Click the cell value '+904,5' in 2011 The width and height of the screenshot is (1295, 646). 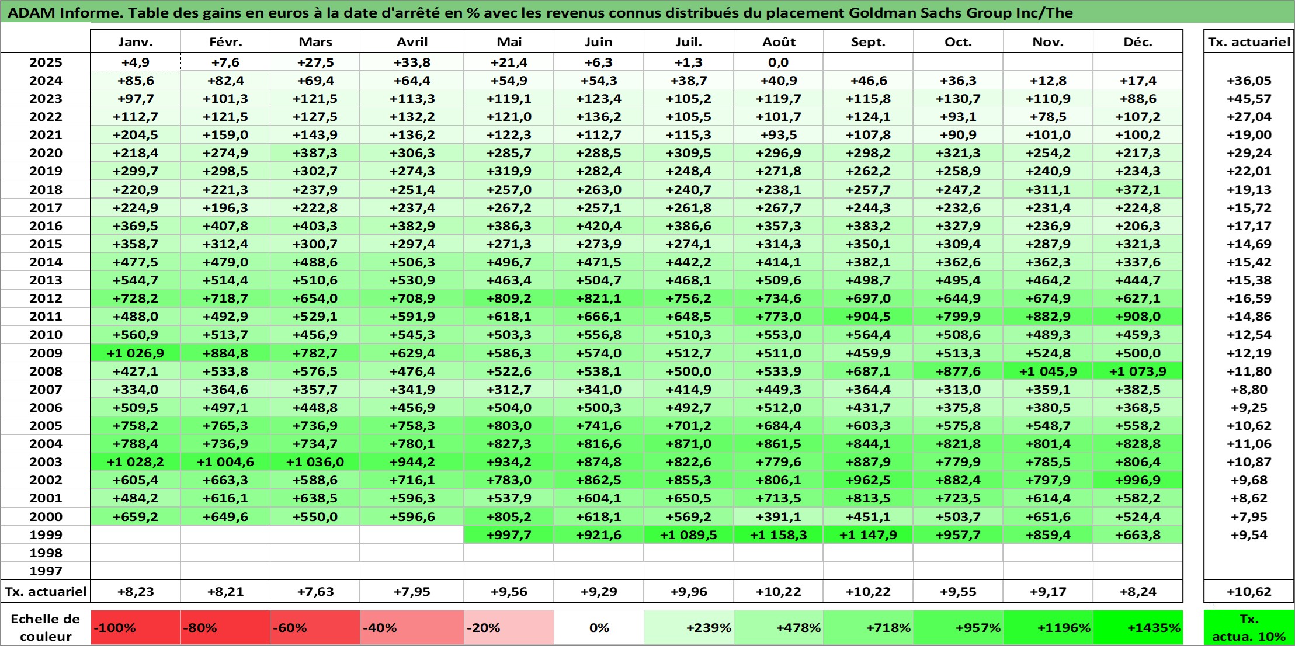[x=868, y=316]
